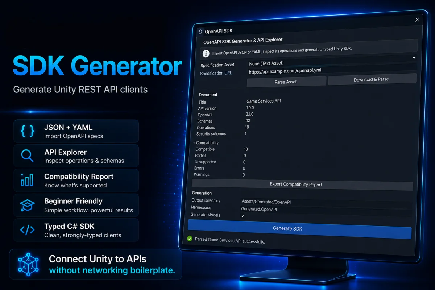Click 'without networking boilerplate.' text

click(x=112, y=270)
